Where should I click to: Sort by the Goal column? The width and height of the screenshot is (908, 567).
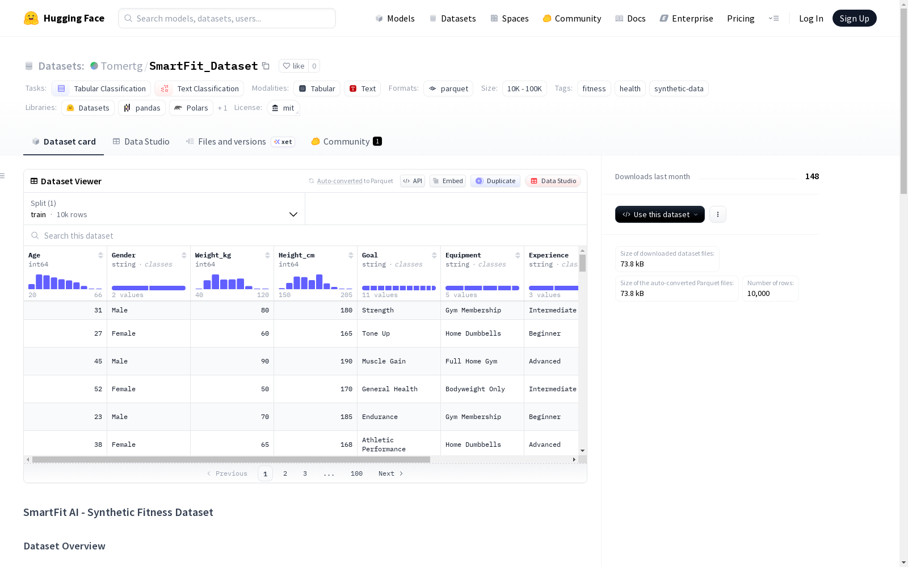click(434, 255)
